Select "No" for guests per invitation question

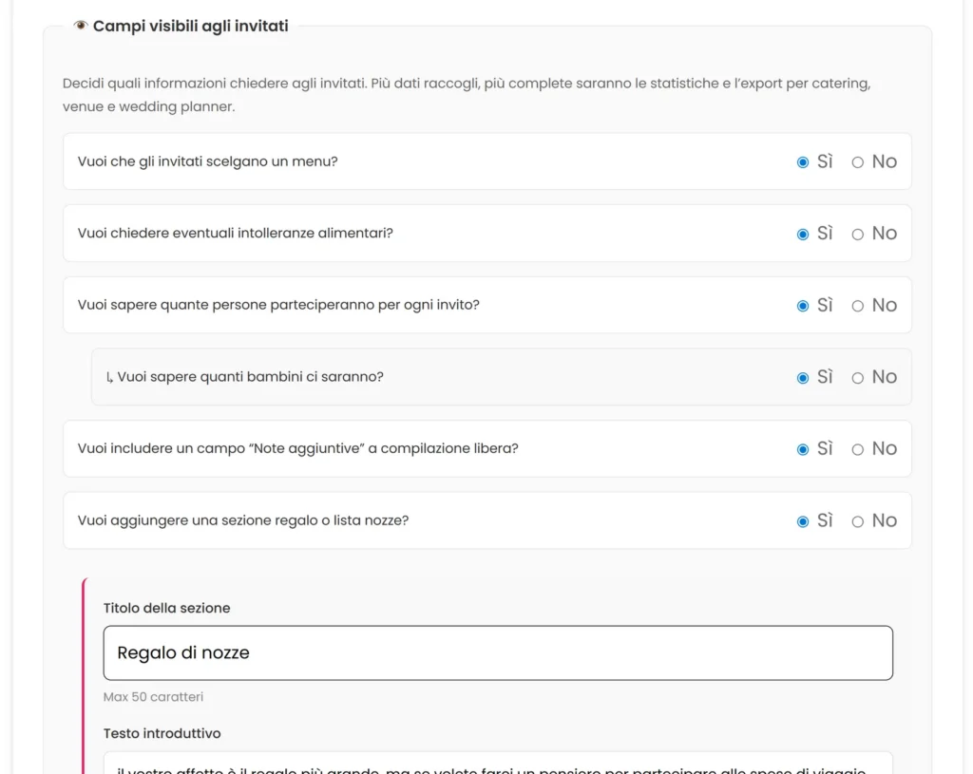click(858, 305)
